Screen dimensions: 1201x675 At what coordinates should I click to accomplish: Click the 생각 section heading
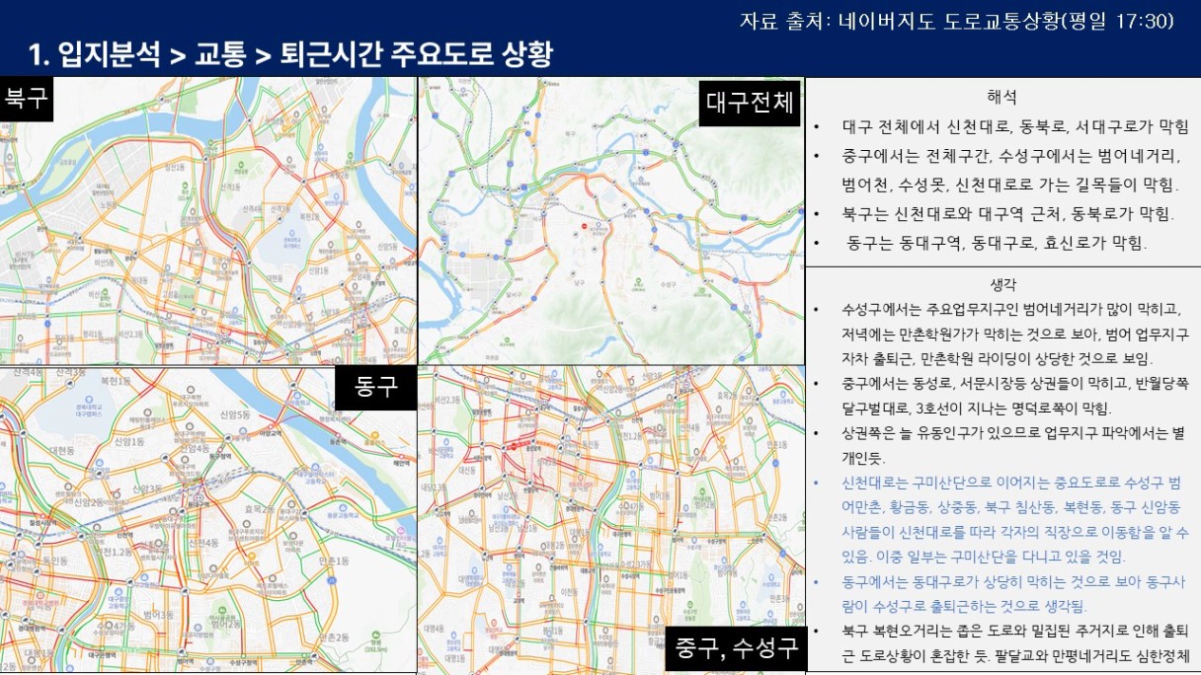coord(1002,283)
